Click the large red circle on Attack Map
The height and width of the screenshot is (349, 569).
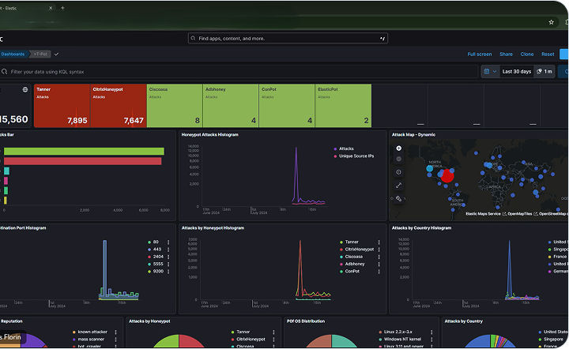[x=447, y=176]
